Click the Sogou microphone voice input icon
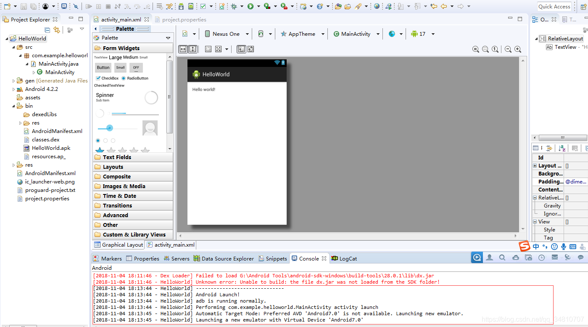Screen dimensions: 588x327 point(564,247)
